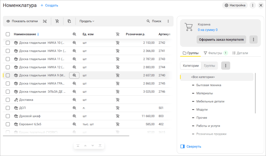
Task: Click cart icon in Доставка row
Action: [118, 100]
